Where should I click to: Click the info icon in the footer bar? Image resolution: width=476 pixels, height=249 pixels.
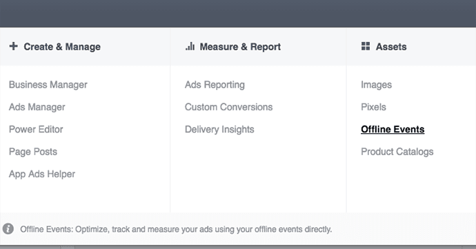pyautogui.click(x=8, y=229)
